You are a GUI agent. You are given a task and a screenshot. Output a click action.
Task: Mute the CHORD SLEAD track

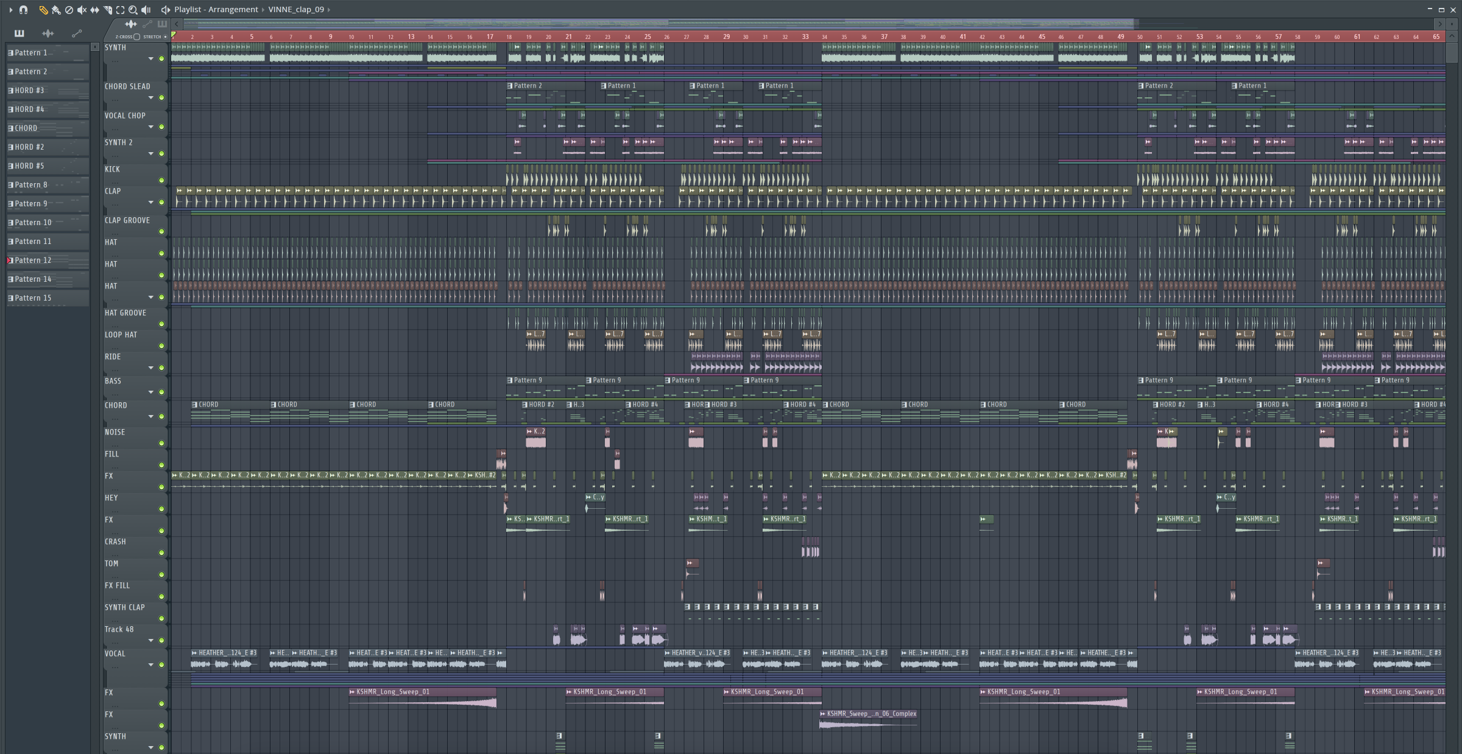(x=161, y=98)
